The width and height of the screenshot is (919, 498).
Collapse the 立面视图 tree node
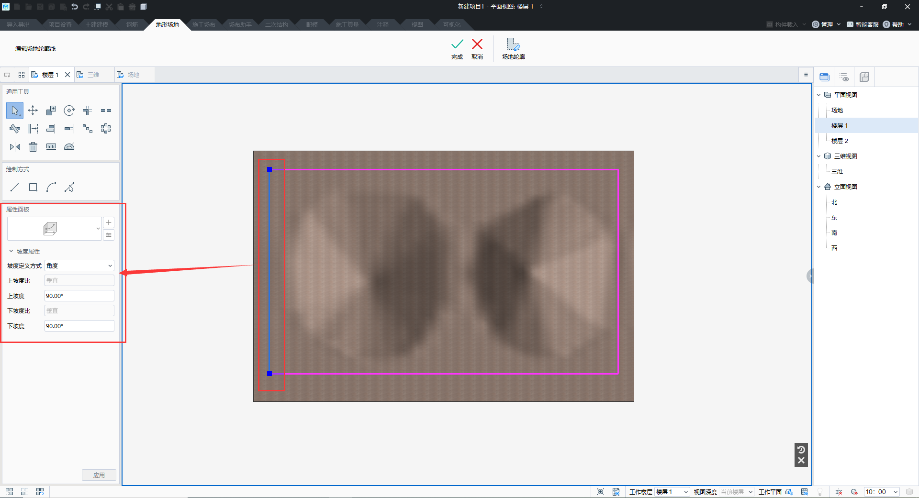[818, 187]
